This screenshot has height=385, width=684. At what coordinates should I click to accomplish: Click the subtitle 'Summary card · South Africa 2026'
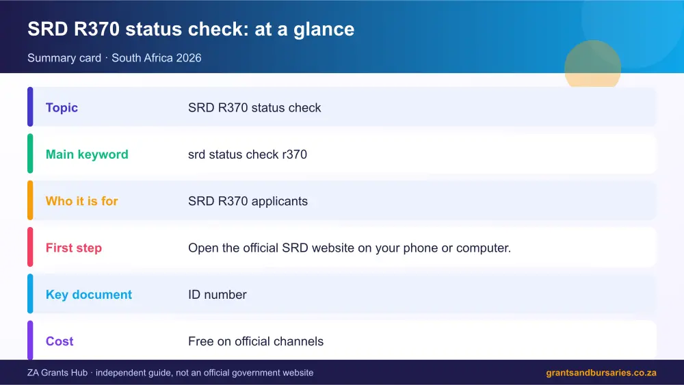pos(114,58)
